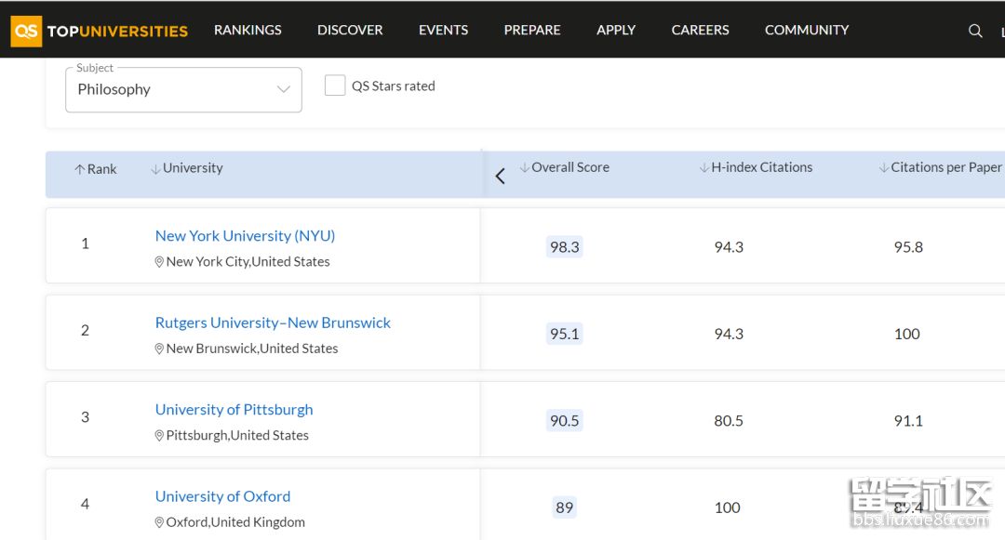Go to the CAREERS menu item

700,30
